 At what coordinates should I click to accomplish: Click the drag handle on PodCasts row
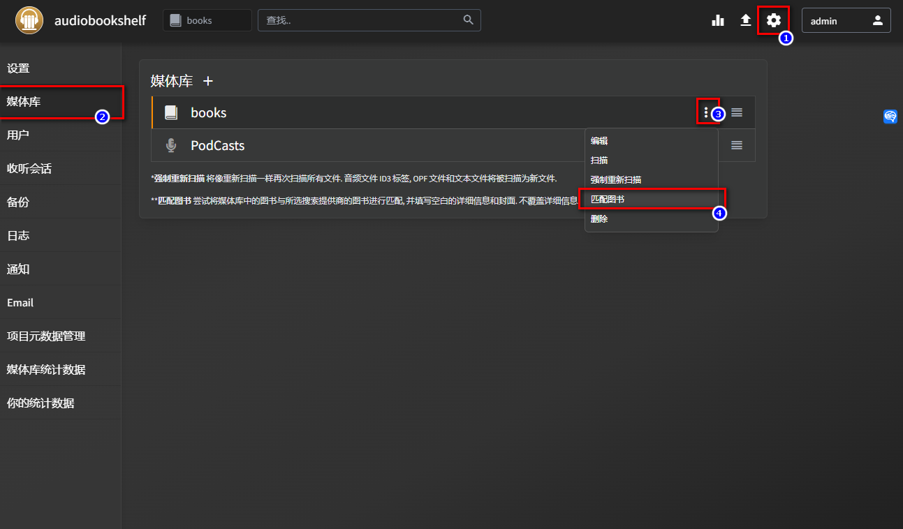tap(736, 145)
